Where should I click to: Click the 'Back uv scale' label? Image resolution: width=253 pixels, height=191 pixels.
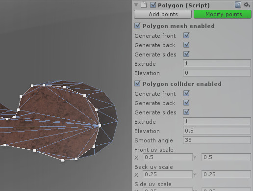[153, 167]
